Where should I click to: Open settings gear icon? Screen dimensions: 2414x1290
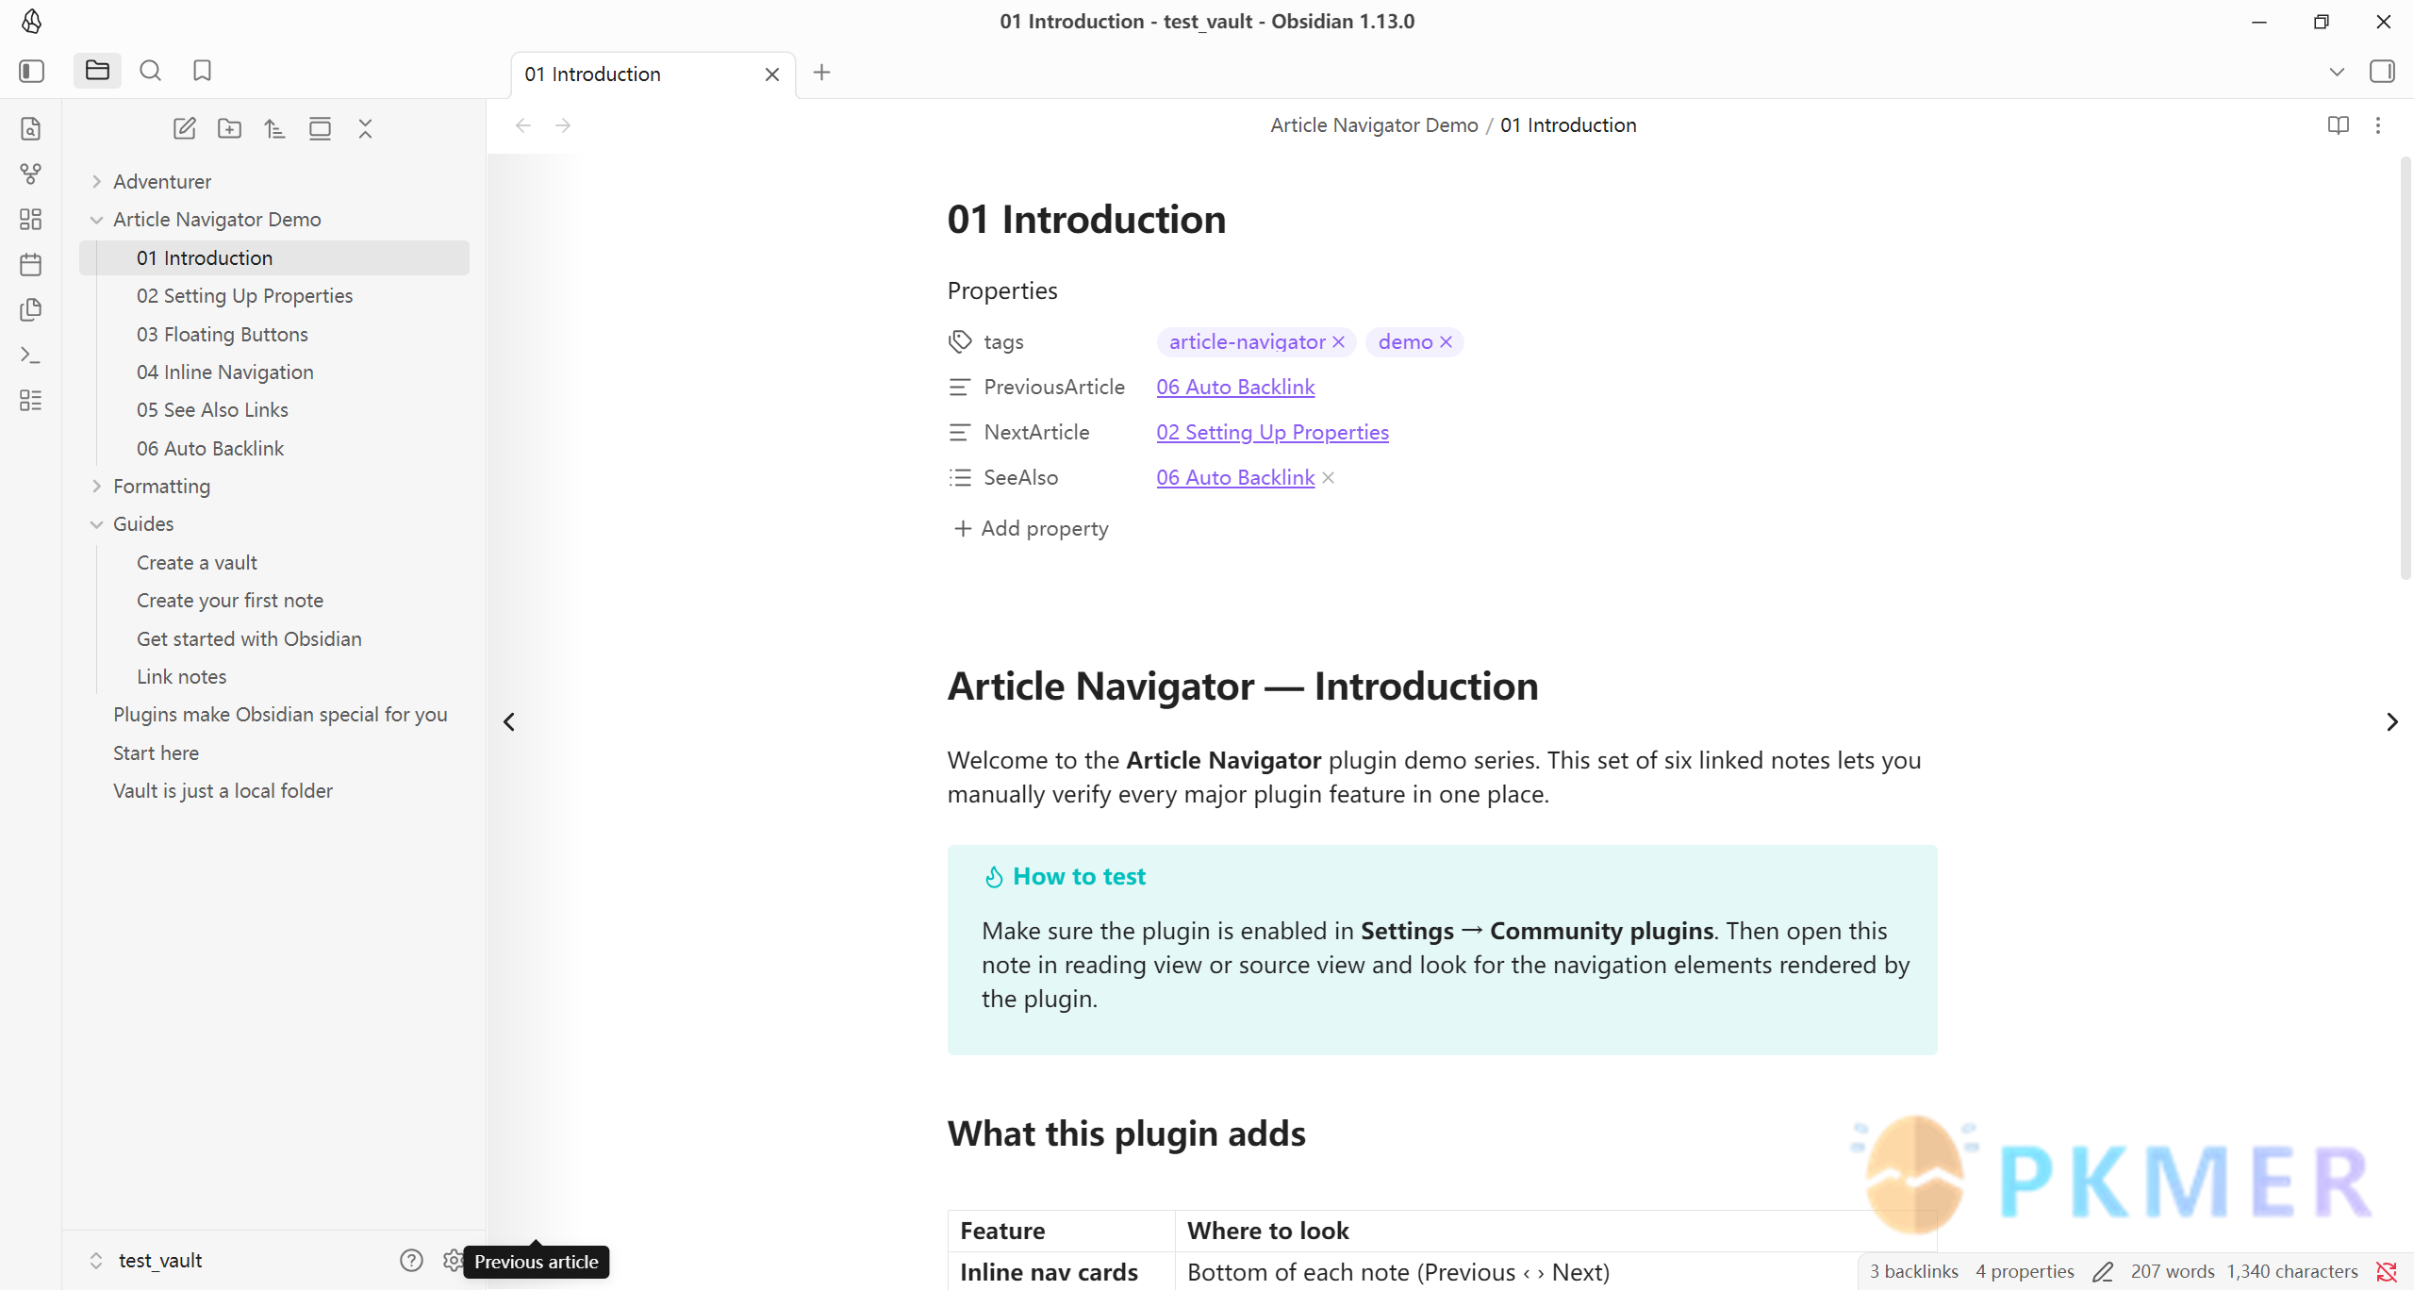click(453, 1261)
